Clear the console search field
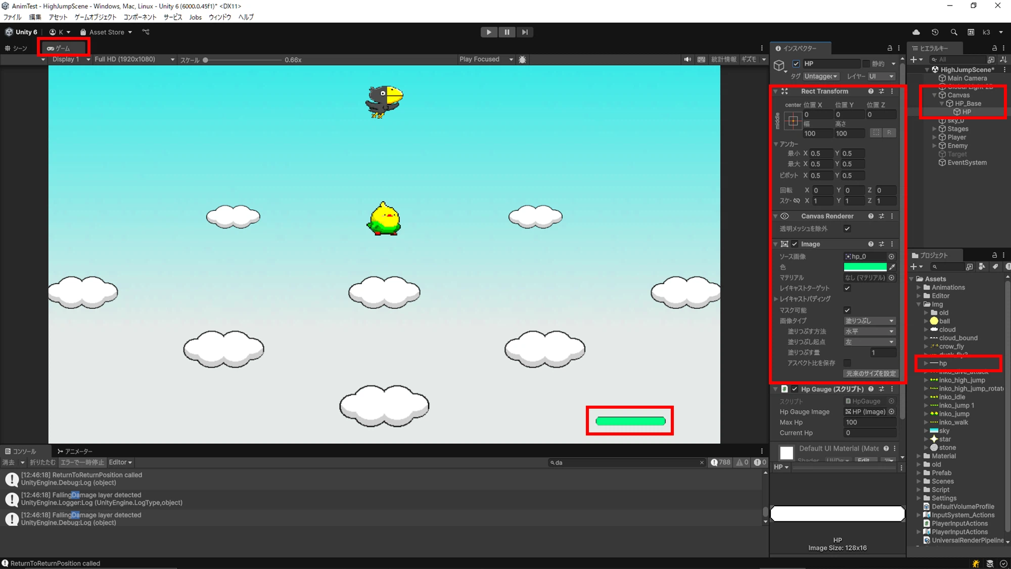 (702, 462)
